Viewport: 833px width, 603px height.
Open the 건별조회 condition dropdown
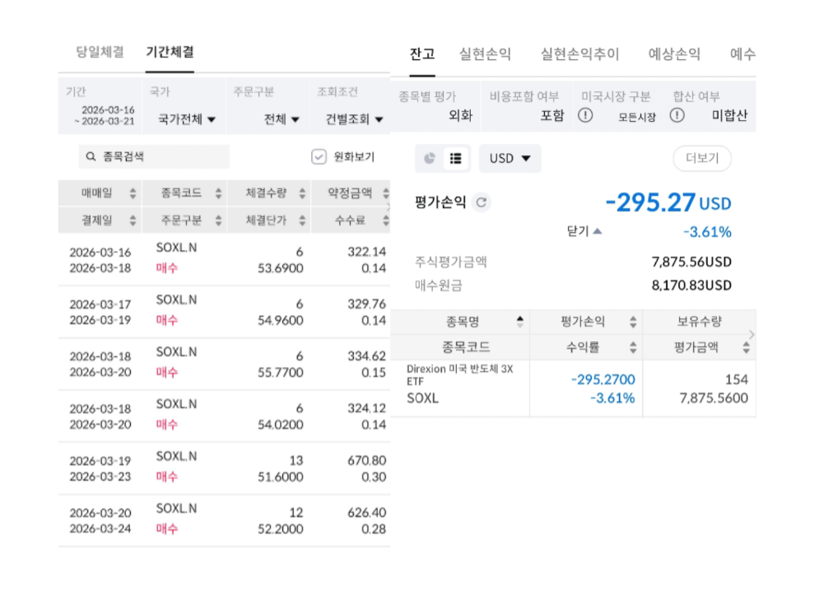(354, 119)
